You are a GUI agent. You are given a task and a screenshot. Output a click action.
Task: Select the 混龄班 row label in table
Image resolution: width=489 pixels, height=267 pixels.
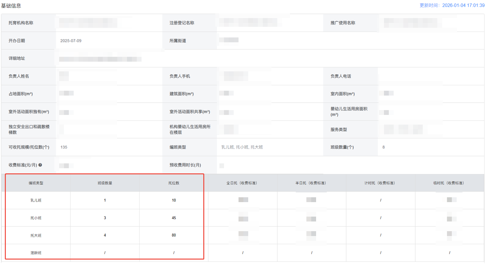coord(36,253)
